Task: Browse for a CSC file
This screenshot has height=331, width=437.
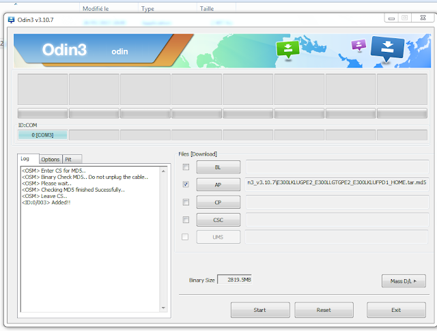Action: tap(218, 220)
